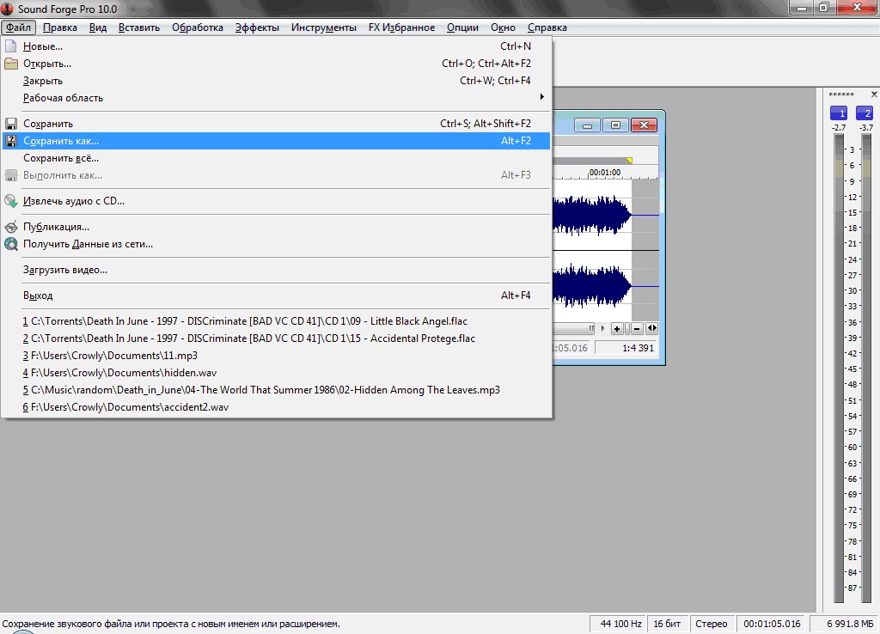Image resolution: width=880 pixels, height=634 pixels.
Task: Click the -3.7 peak value above meter 2
Action: coord(866,128)
